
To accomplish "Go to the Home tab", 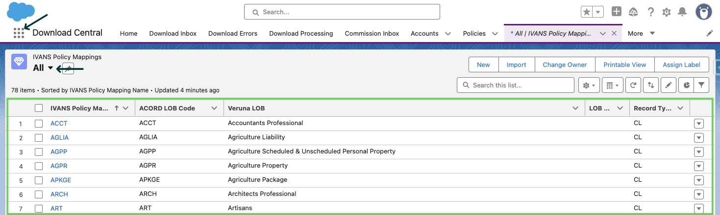I will [x=129, y=33].
